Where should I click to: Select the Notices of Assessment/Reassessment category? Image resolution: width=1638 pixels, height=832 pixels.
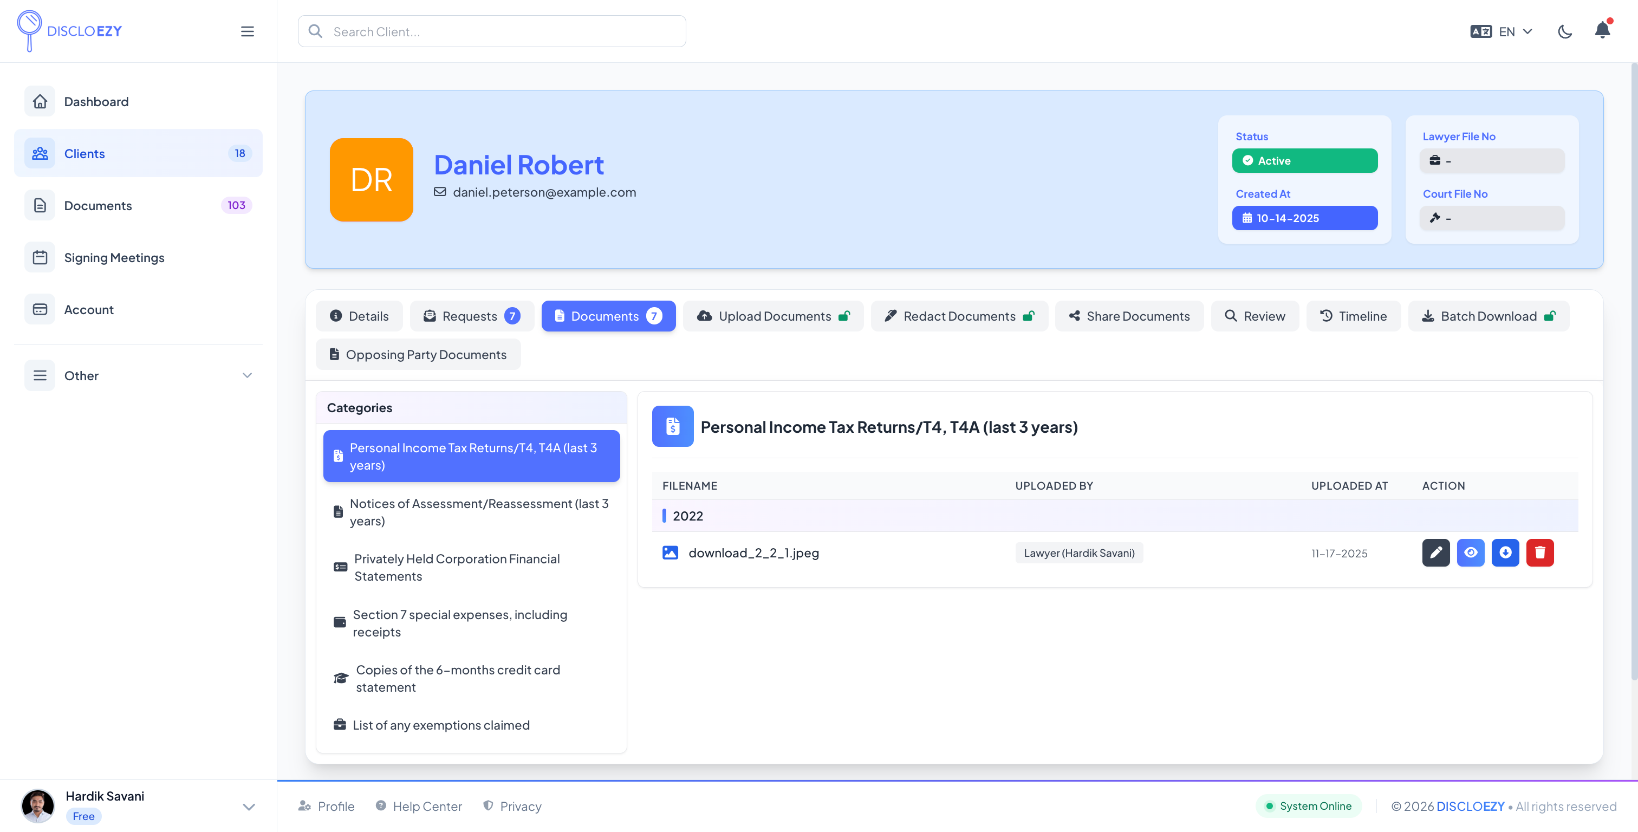(x=471, y=511)
